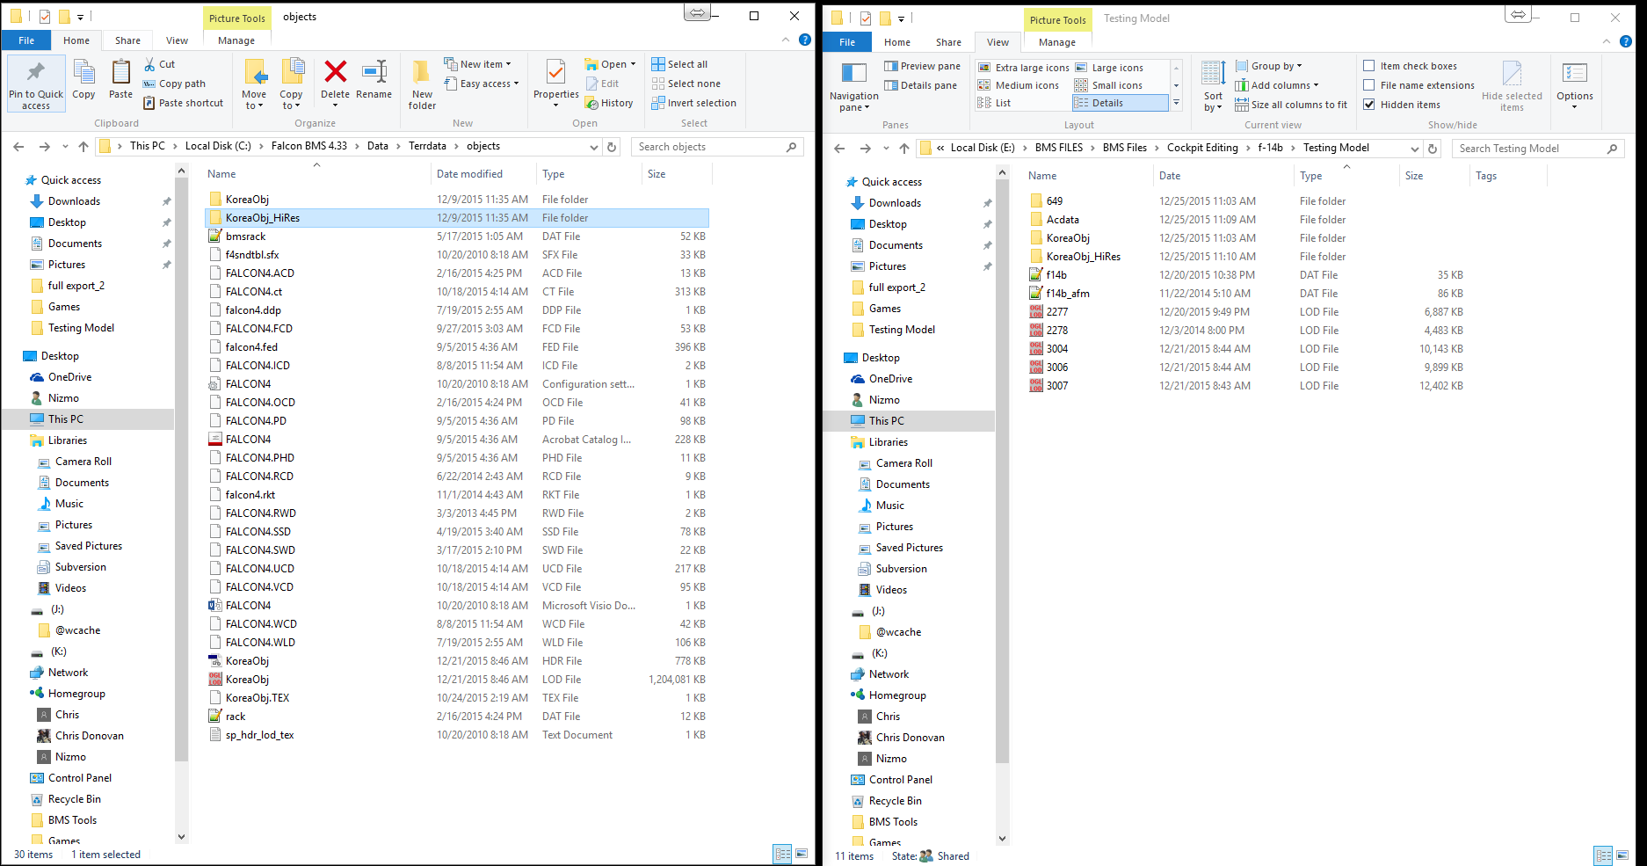Open Share tab in objects window
Image resolution: width=1647 pixels, height=866 pixels.
[x=127, y=40]
